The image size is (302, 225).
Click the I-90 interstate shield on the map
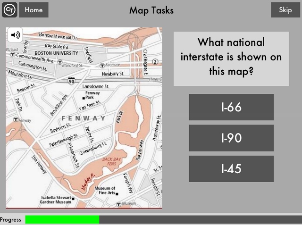71,81
